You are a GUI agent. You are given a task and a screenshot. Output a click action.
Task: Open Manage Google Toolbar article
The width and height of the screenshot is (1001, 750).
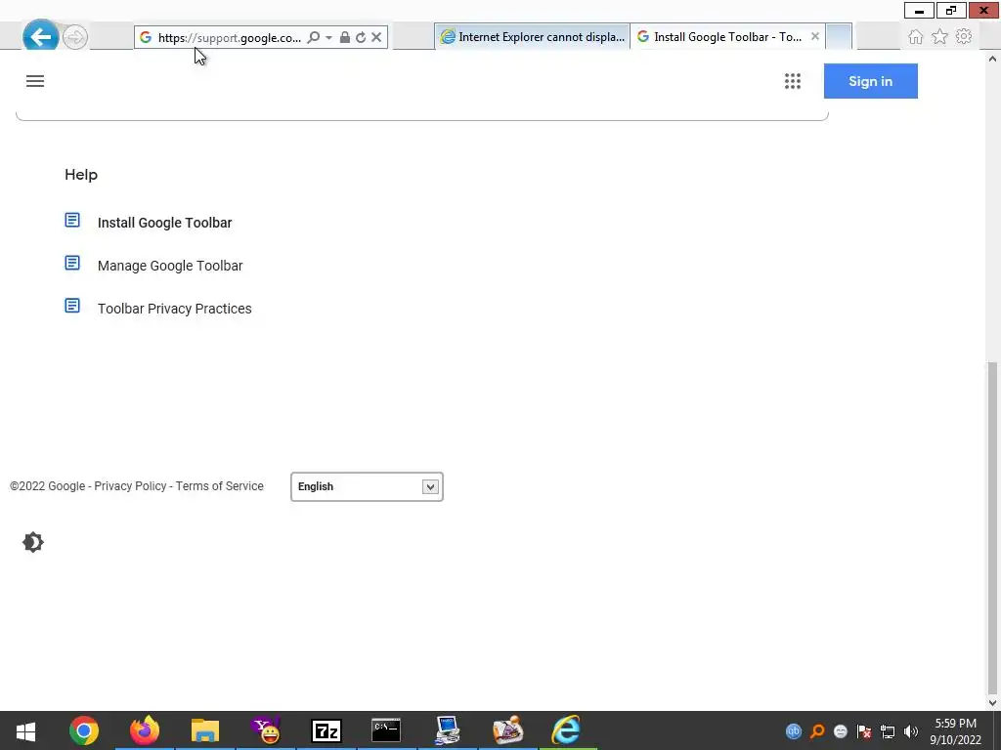[170, 266]
